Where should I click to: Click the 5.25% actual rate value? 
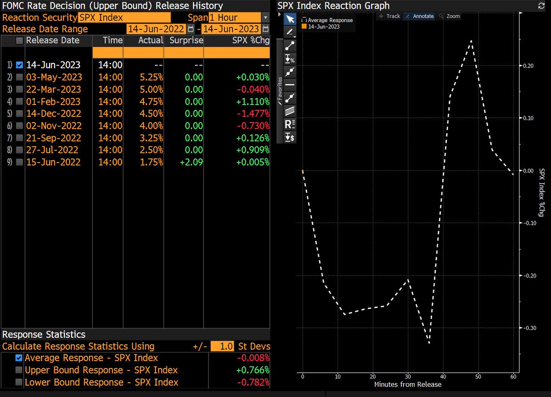coord(151,77)
